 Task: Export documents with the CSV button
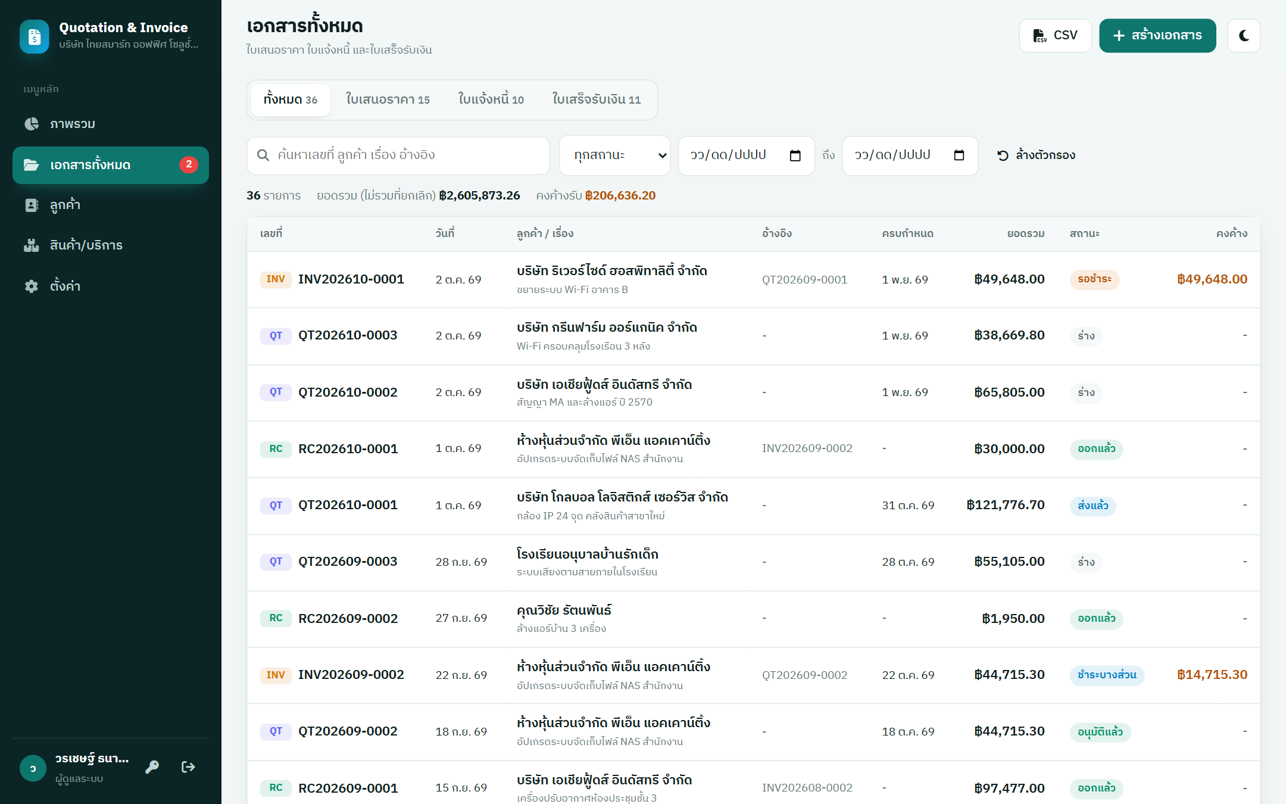[x=1056, y=36]
